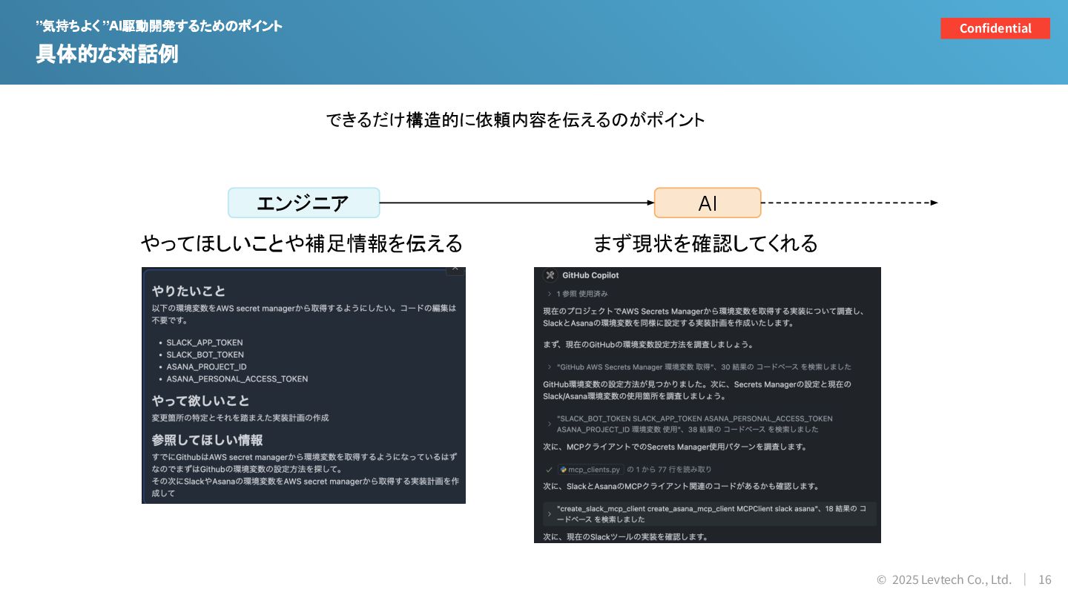Click the SLACK_BOT_TOKEN bullet item

click(205, 355)
